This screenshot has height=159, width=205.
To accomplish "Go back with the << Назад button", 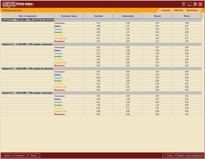I will [x=168, y=155].
